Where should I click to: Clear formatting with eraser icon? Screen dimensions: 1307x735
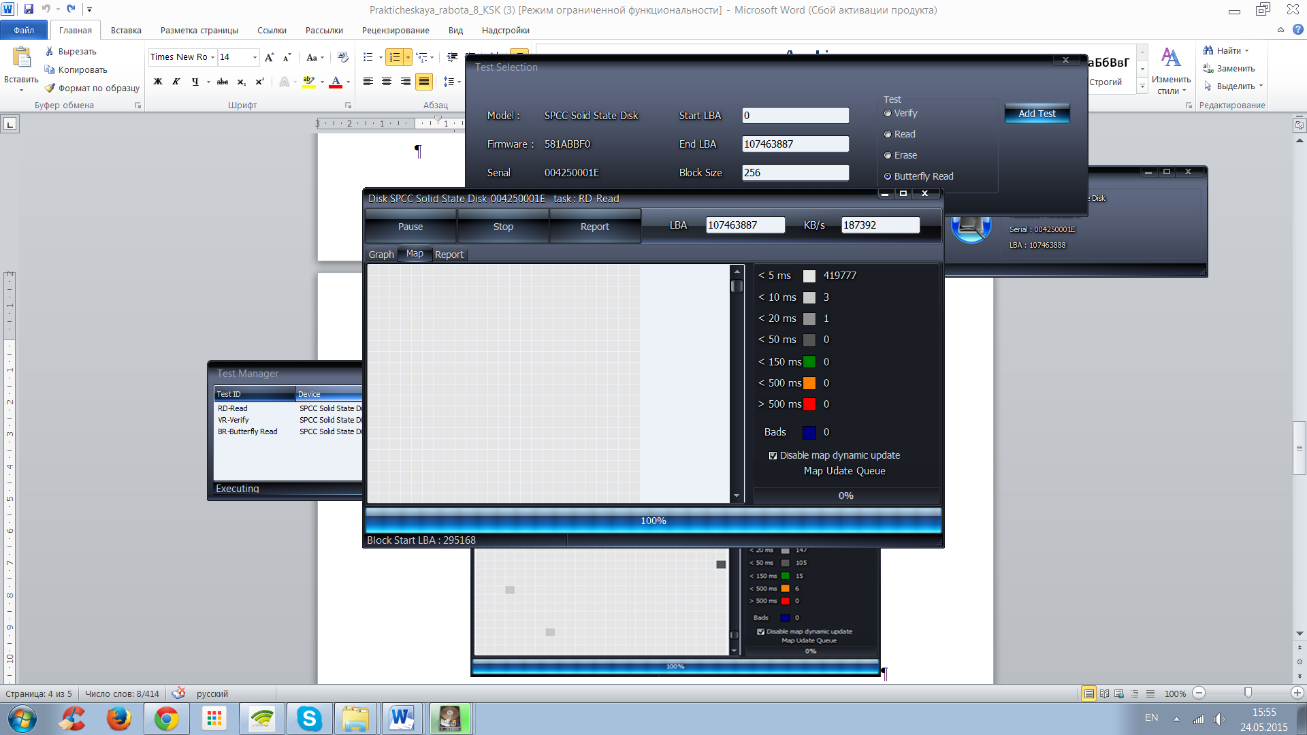[x=342, y=57]
